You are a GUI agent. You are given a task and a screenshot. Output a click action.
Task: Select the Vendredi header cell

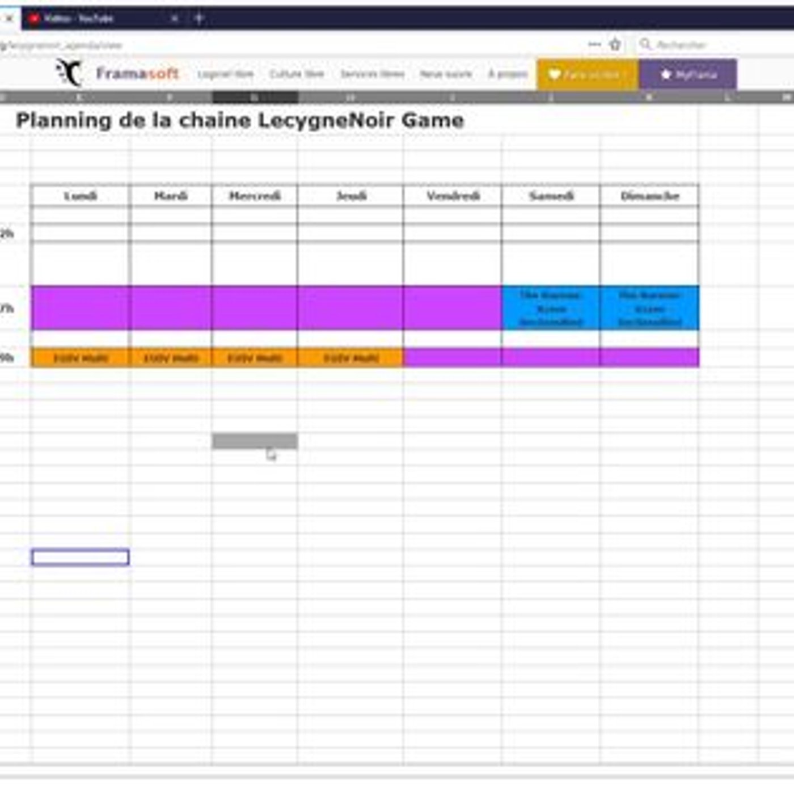(x=453, y=196)
